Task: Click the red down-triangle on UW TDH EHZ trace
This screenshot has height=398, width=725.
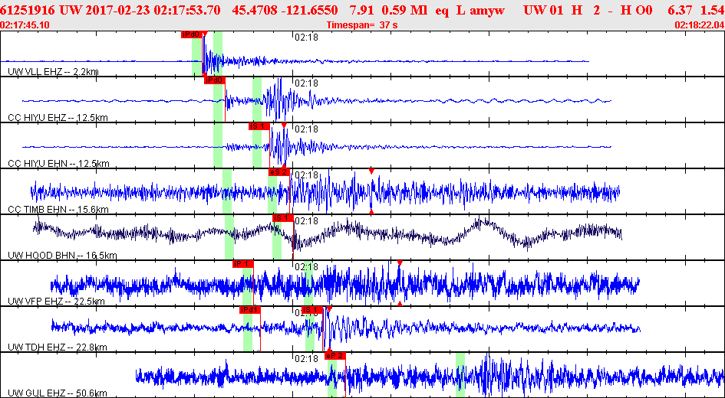Action: (x=328, y=309)
